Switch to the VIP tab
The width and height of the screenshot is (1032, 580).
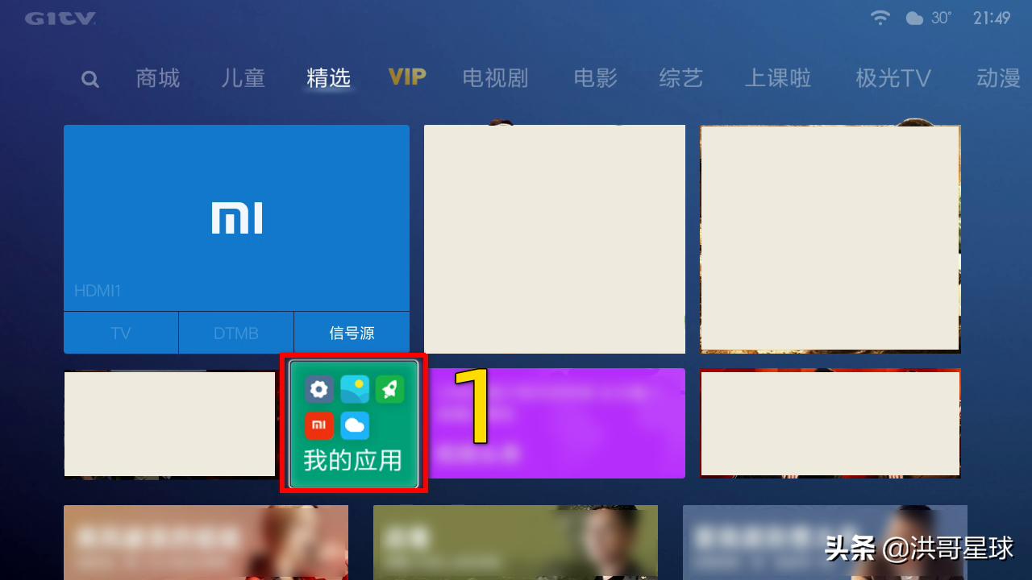coord(407,78)
